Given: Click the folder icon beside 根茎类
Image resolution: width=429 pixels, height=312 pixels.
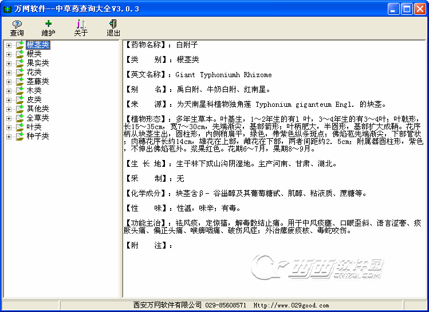Looking at the screenshot, I should point(19,45).
